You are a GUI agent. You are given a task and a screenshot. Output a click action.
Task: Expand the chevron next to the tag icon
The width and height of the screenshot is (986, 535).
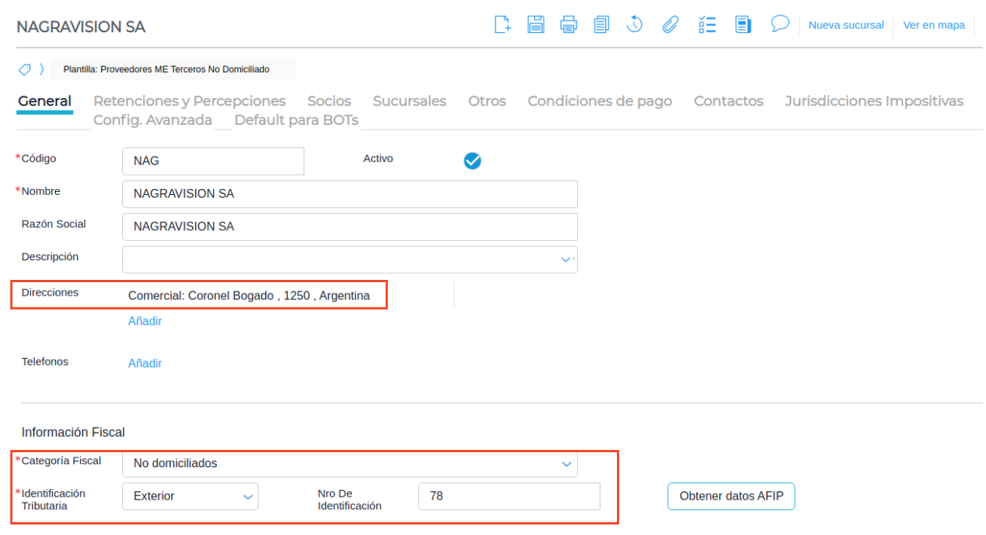coord(42,69)
